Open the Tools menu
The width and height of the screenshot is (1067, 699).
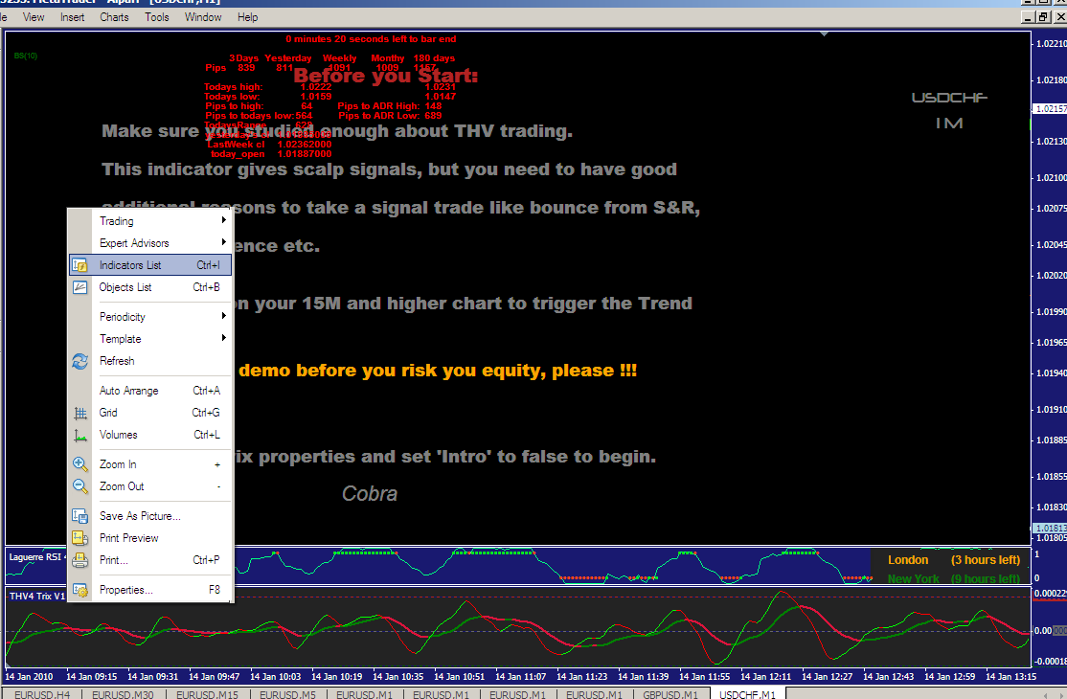[x=156, y=17]
